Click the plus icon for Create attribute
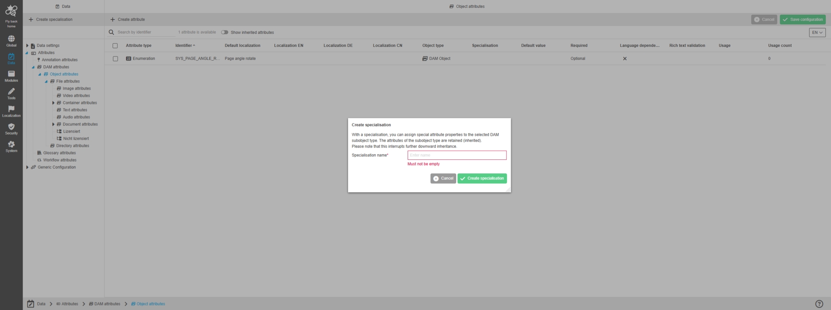This screenshot has height=310, width=831. tap(113, 19)
